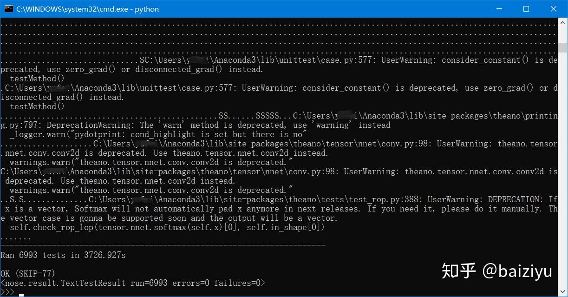Screen dimensions: 568x297
Task: Click the maximize icon on the title bar
Action: pos(526,9)
